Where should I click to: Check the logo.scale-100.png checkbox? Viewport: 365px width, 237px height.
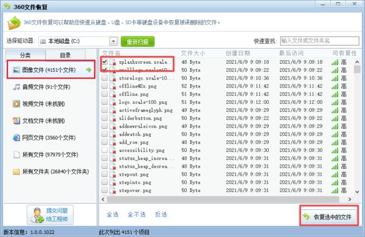pos(105,101)
